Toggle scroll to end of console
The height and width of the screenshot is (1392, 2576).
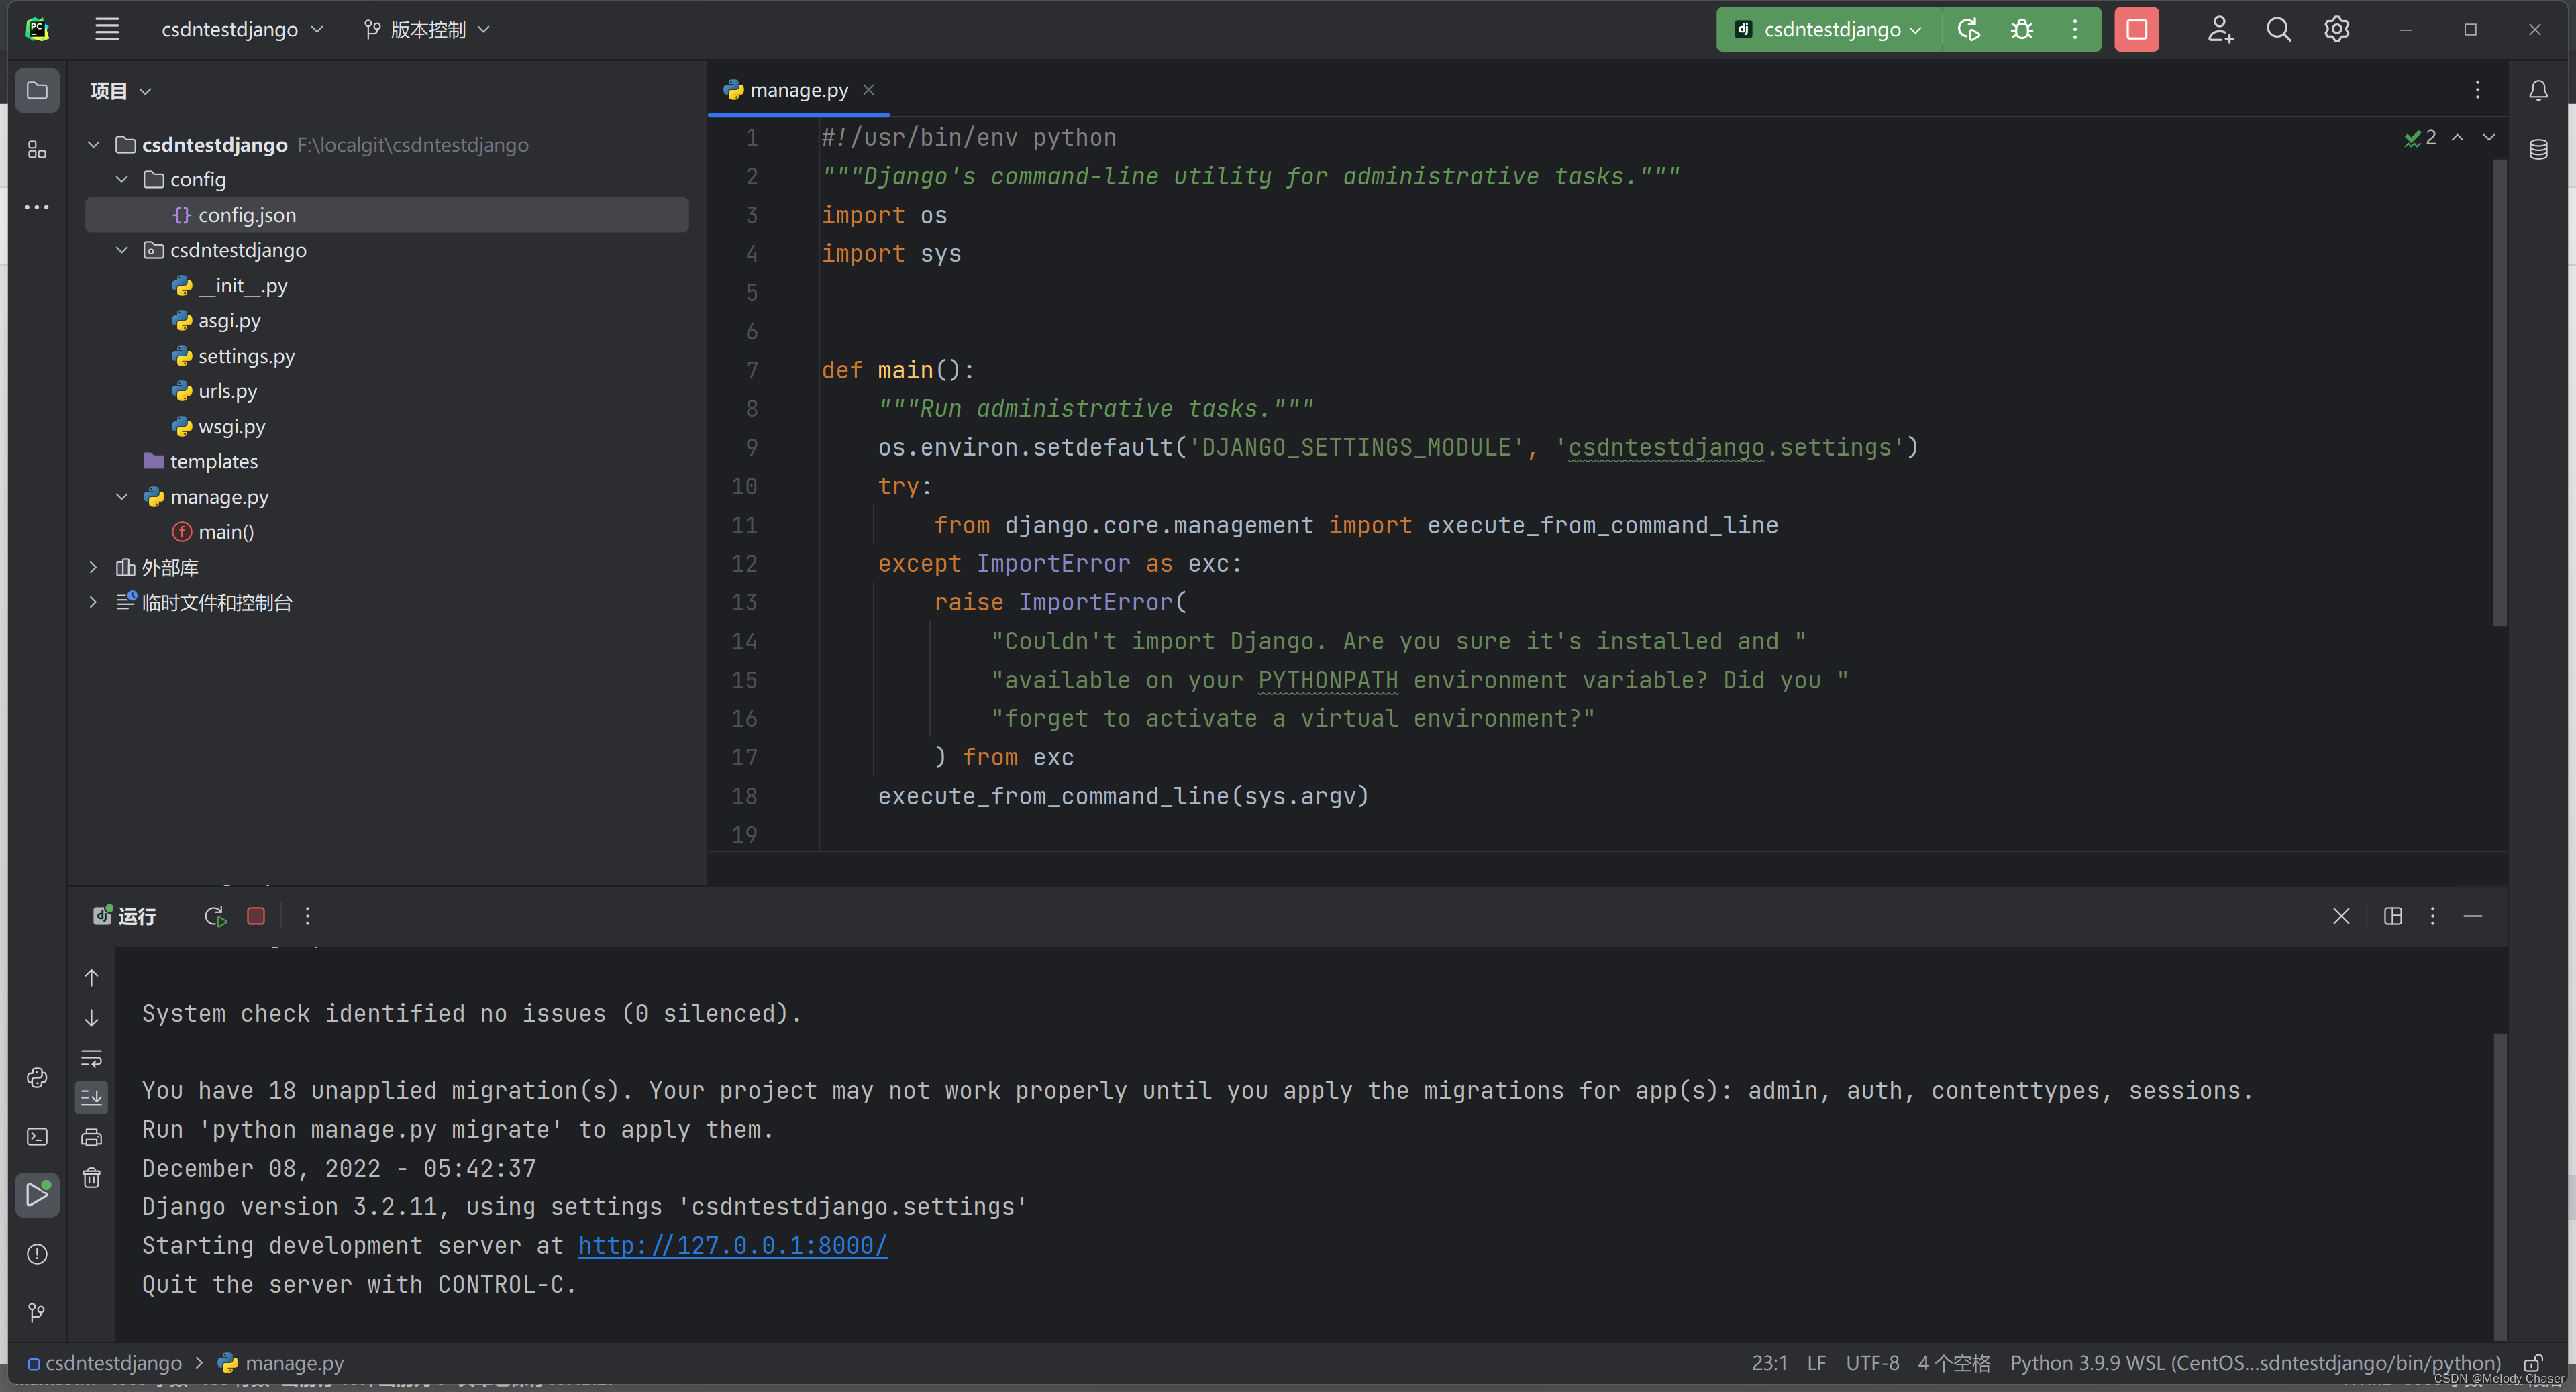click(x=91, y=1098)
